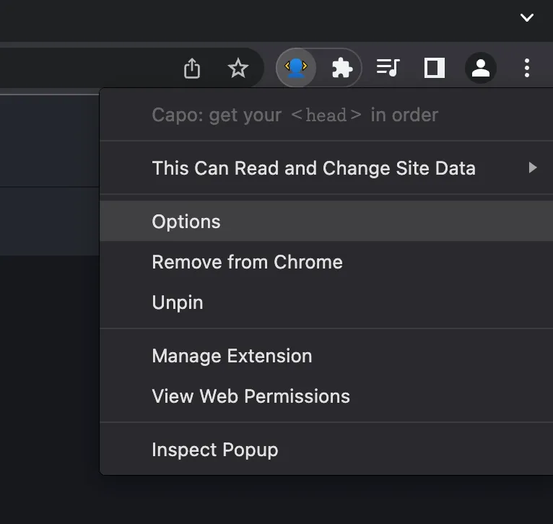Click the Capo extension icon in the toolbar
553x524 pixels.
coord(296,67)
